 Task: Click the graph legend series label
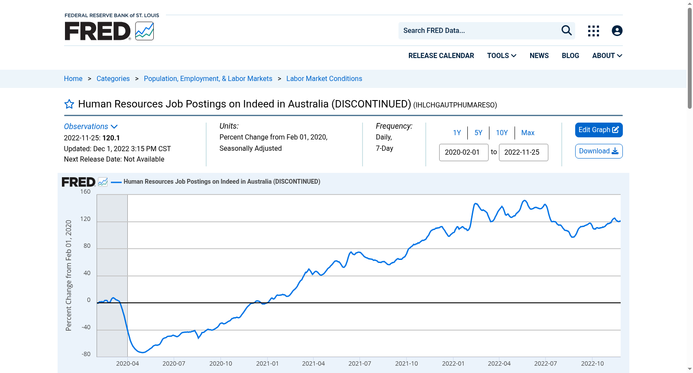222,182
